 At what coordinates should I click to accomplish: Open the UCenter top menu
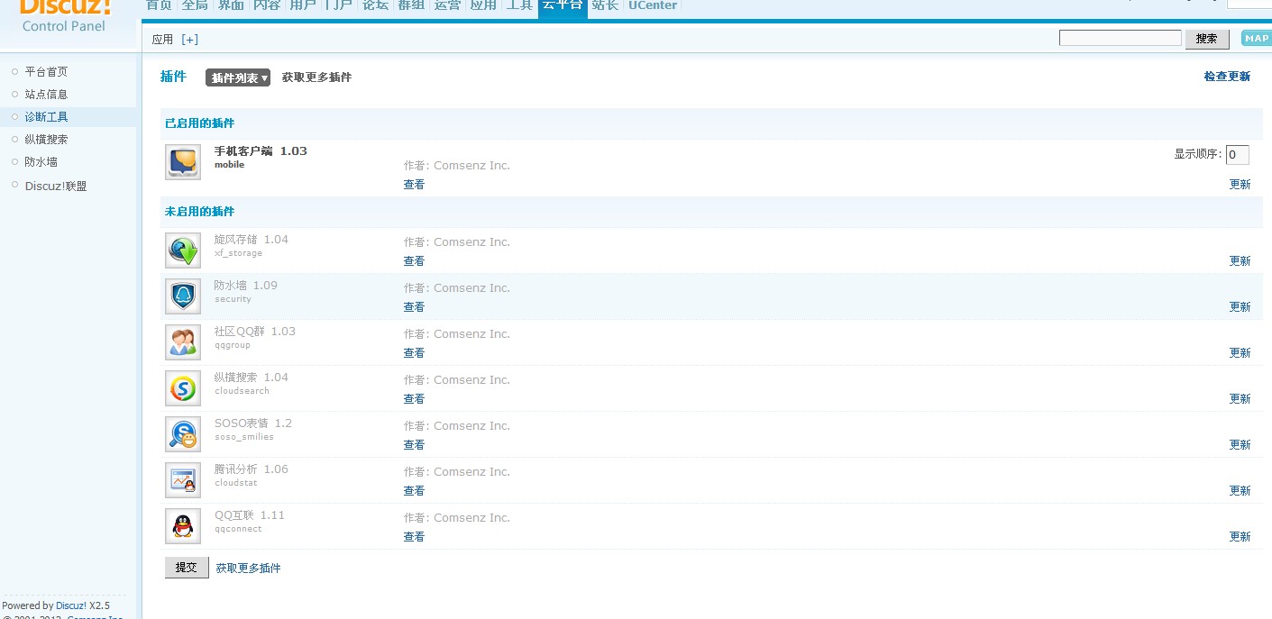point(653,5)
